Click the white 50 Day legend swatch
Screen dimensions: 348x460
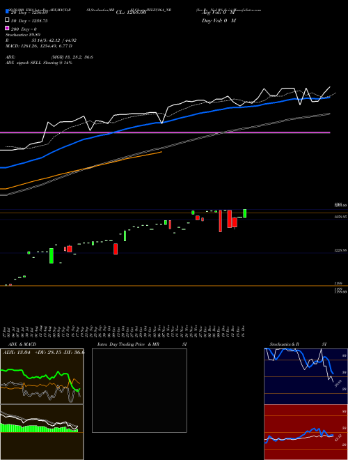(7, 20)
